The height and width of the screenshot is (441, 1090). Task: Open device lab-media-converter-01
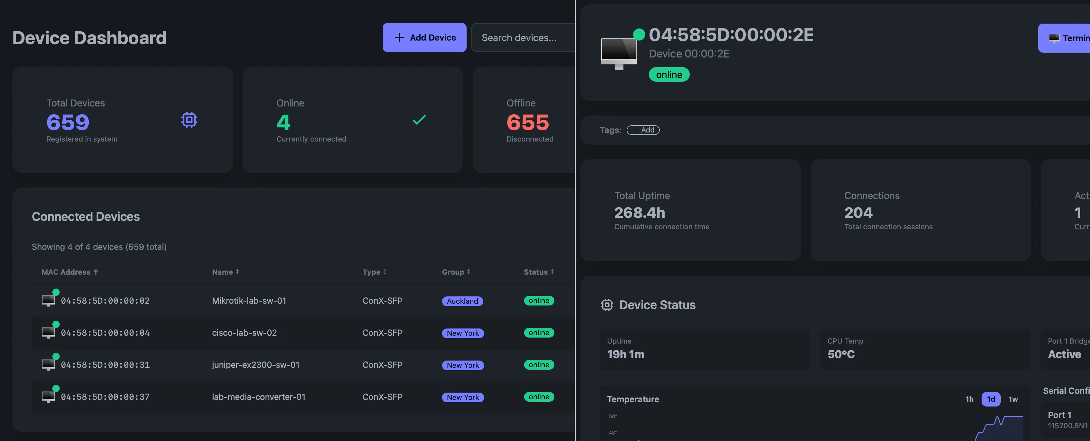coord(259,397)
